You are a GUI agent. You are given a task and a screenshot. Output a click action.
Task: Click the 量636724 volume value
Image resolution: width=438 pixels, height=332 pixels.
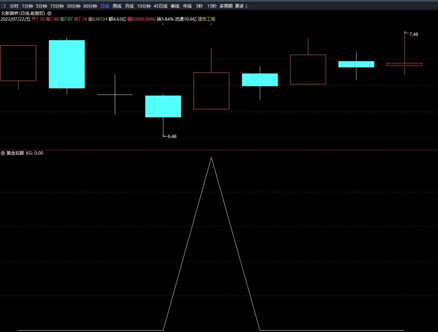98,19
